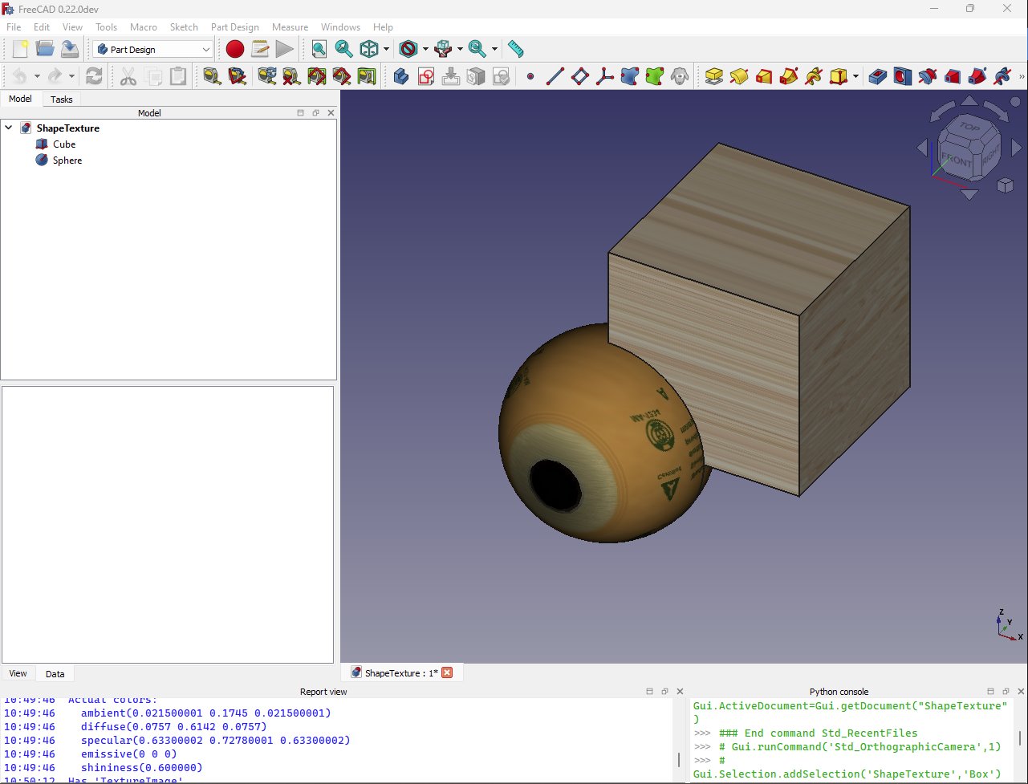Open the Macro menu
This screenshot has height=784, width=1028.
point(143,26)
